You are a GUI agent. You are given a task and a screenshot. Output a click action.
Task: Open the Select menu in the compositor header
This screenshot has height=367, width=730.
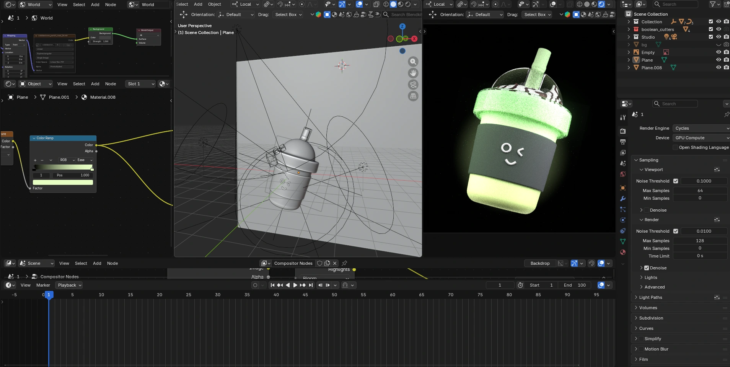point(81,263)
